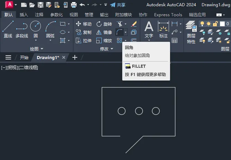Click the New drawing icon
This screenshot has width=231, height=160.
point(24,5)
